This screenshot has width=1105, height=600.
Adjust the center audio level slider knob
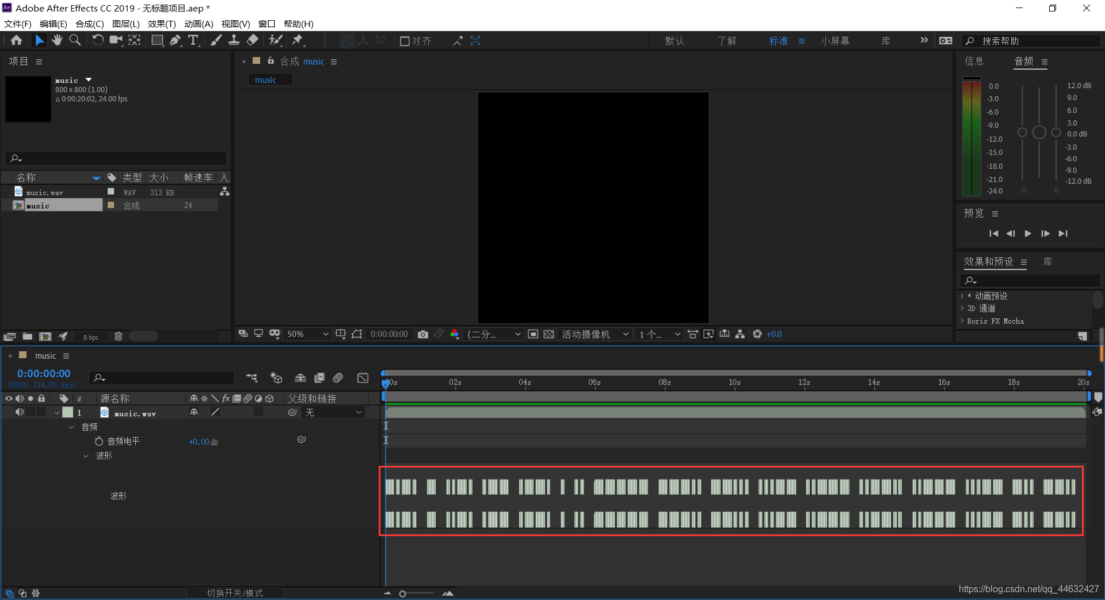coord(1039,132)
